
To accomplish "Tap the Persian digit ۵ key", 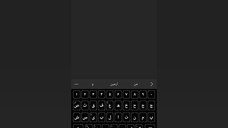I will click(110, 94).
